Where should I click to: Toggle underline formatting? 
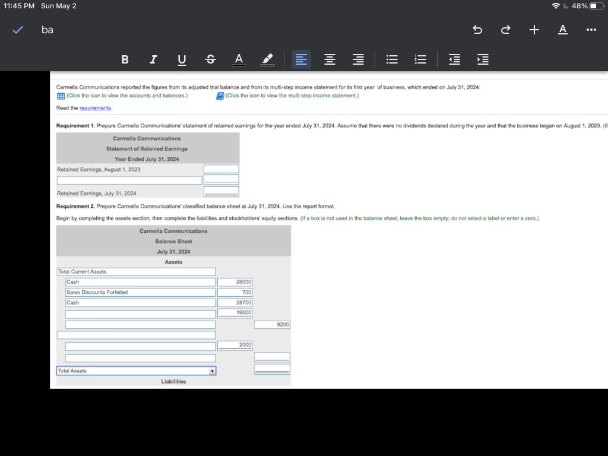pyautogui.click(x=182, y=60)
